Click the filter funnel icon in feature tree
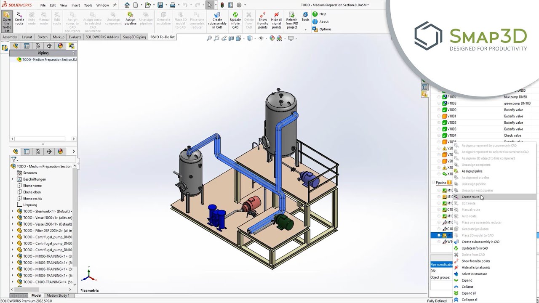 [x=14, y=159]
